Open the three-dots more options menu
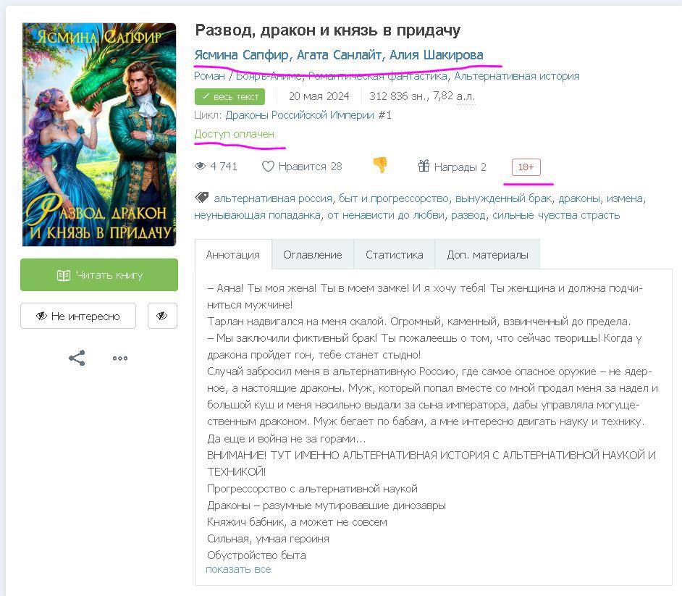The image size is (682, 596). 120,358
